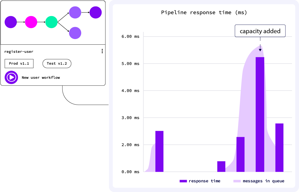299x192 pixels.
Task: Toggle the messages in queue legend swatch
Action: (237, 181)
